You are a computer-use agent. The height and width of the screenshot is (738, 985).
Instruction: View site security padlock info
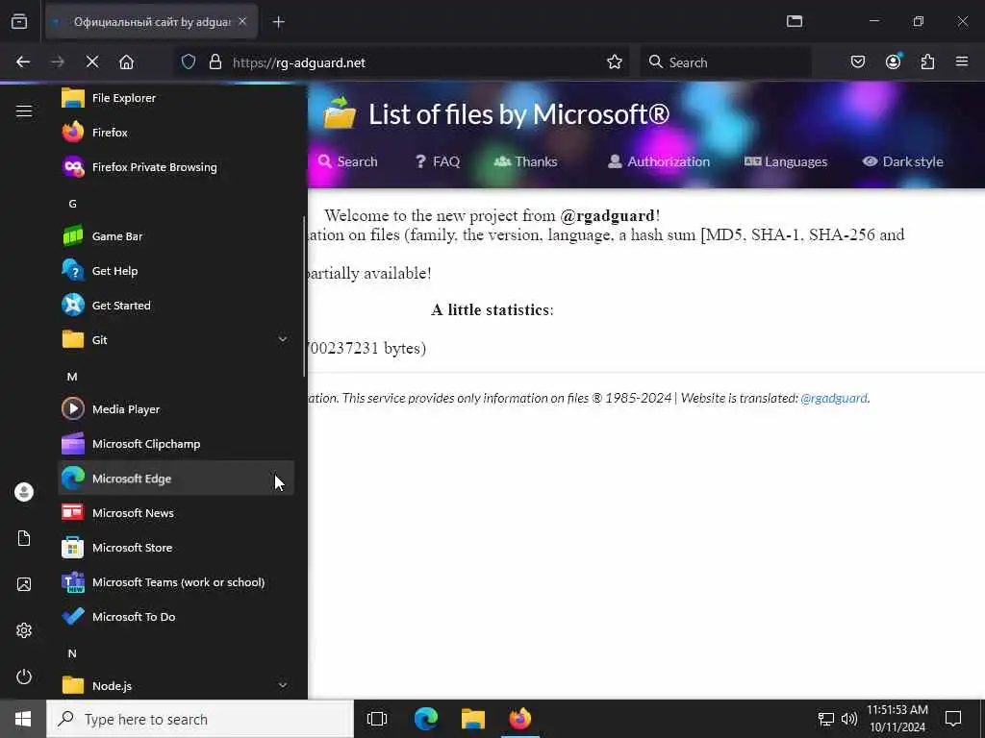click(215, 62)
